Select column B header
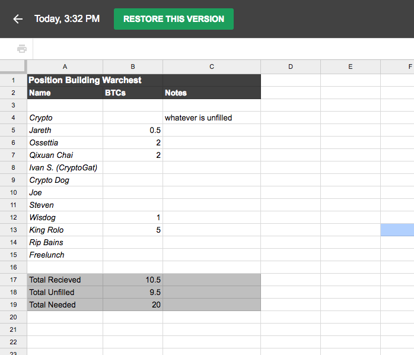 (132, 66)
